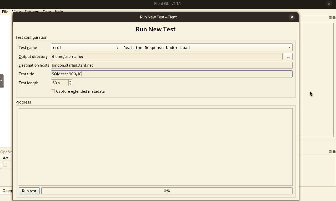Expand the collapsed left sidebar handle
The height and width of the screenshot is (201, 336).
[2, 81]
